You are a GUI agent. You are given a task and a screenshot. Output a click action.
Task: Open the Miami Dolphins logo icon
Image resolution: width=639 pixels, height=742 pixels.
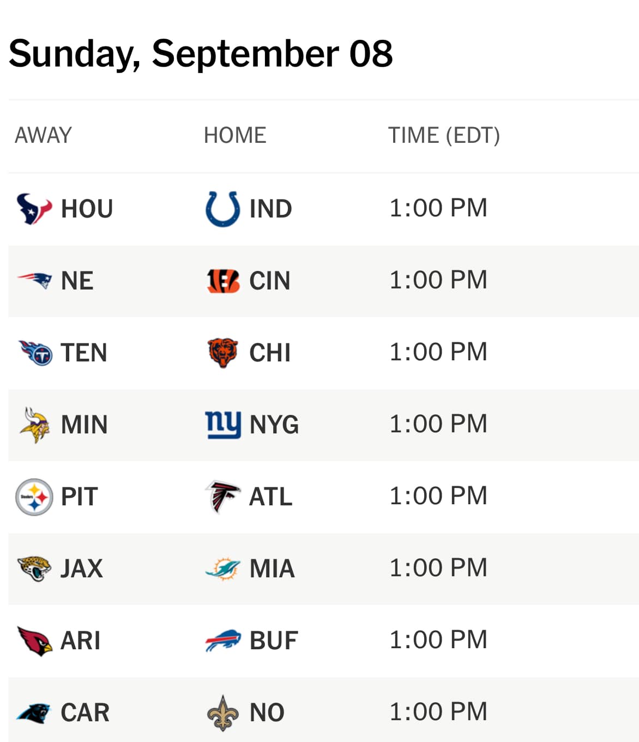pos(222,569)
